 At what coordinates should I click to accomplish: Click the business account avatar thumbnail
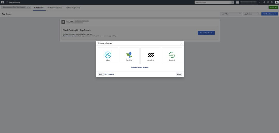(238, 2)
